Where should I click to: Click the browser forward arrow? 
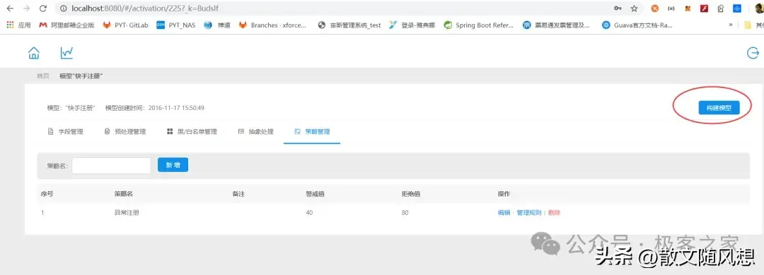tap(26, 8)
